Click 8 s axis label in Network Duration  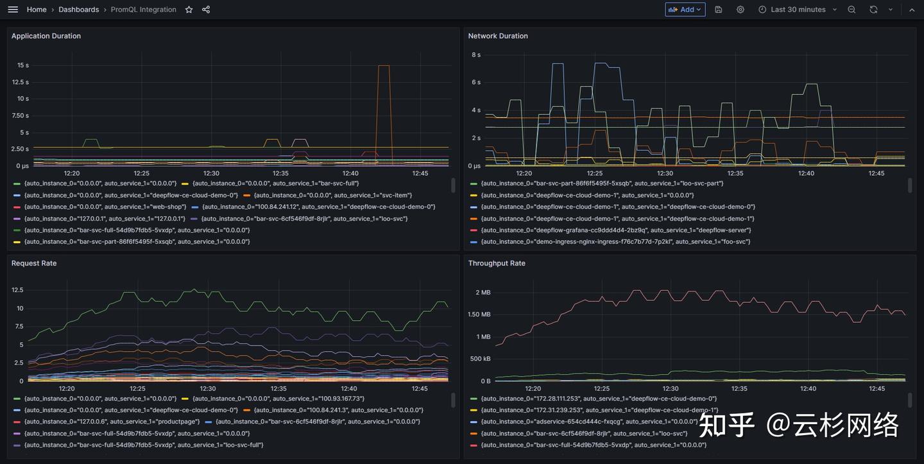[476, 55]
